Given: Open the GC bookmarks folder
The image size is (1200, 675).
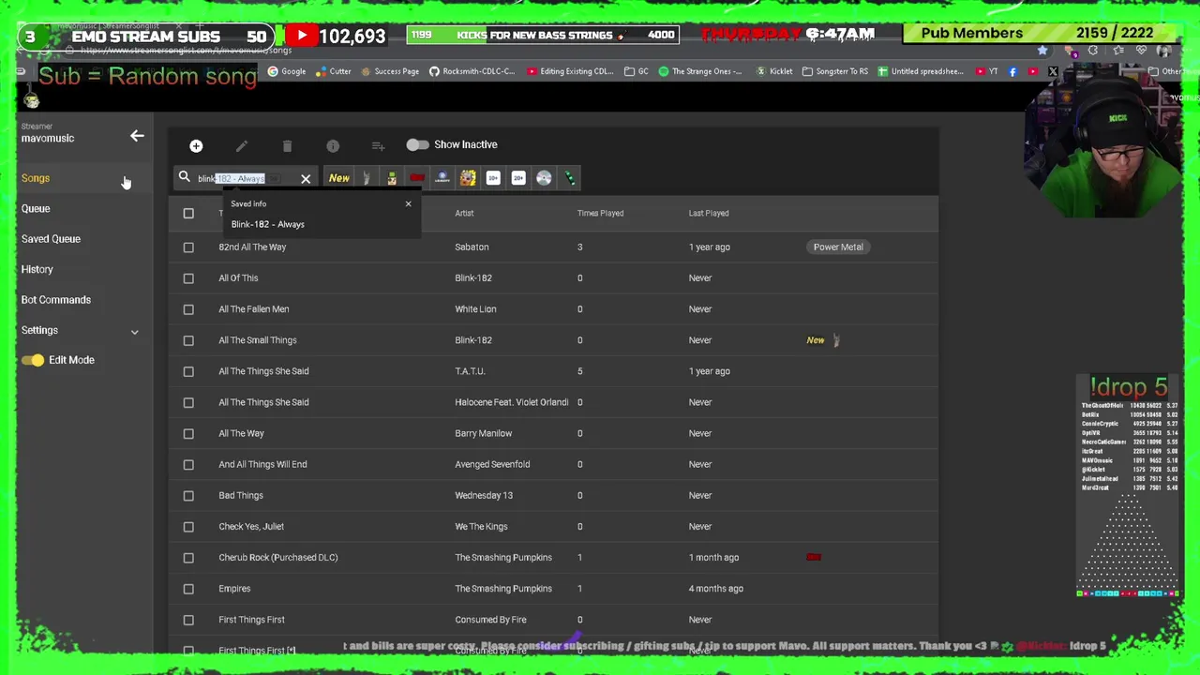Looking at the screenshot, I should 637,71.
